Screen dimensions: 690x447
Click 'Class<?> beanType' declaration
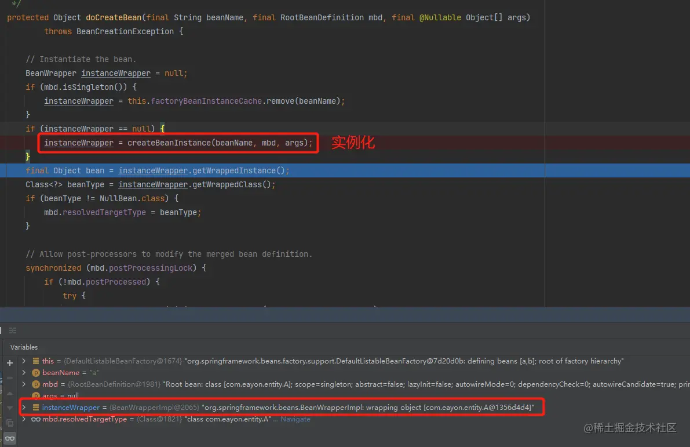(x=65, y=184)
